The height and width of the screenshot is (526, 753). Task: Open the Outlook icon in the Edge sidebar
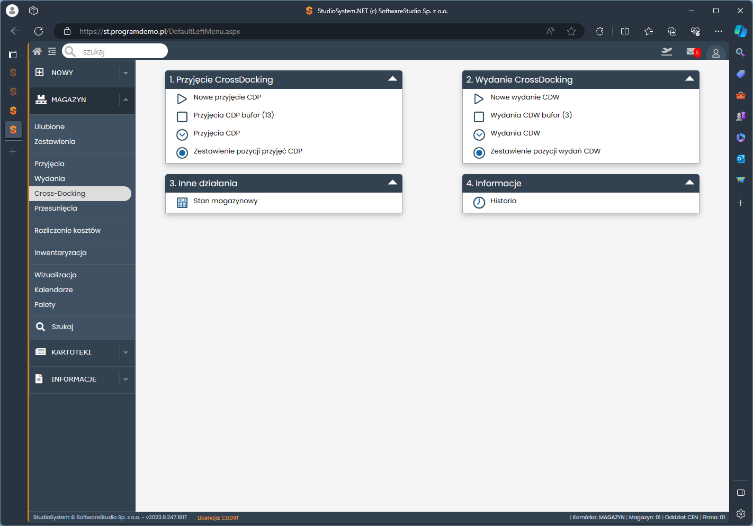741,158
